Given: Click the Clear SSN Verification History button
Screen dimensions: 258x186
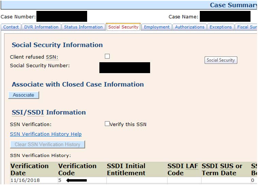Looking at the screenshot, I should 47,145.
